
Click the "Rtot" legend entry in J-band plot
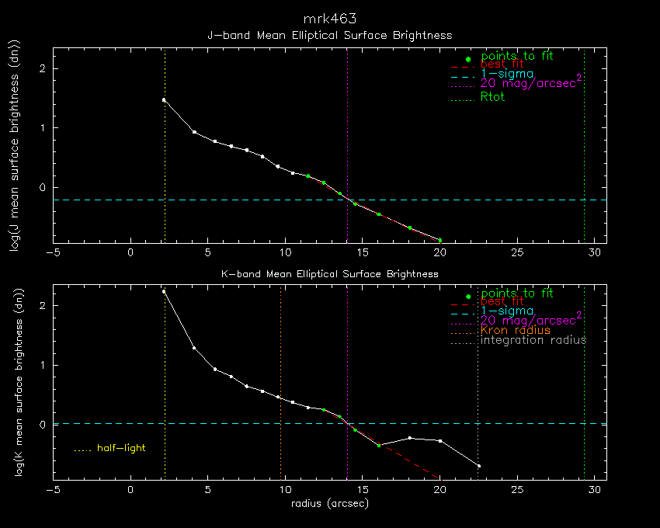coord(492,97)
